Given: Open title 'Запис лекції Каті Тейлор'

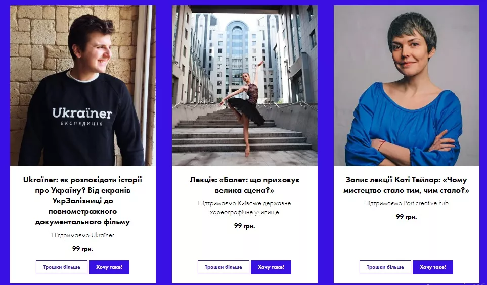Looking at the screenshot, I should click(x=406, y=185).
